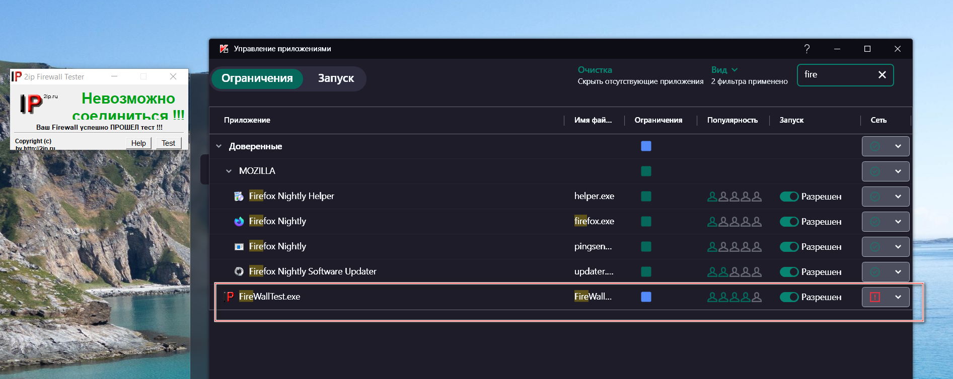Click the FireWall... file name cell
Screen dimensions: 953x379
coord(593,297)
